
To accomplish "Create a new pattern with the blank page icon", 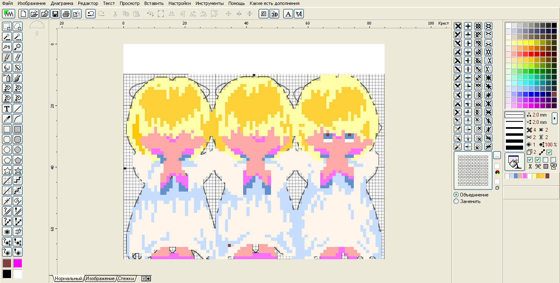I will point(24,14).
